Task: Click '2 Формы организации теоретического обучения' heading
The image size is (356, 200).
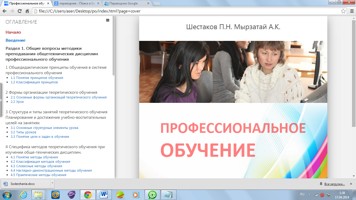Action: point(51,92)
